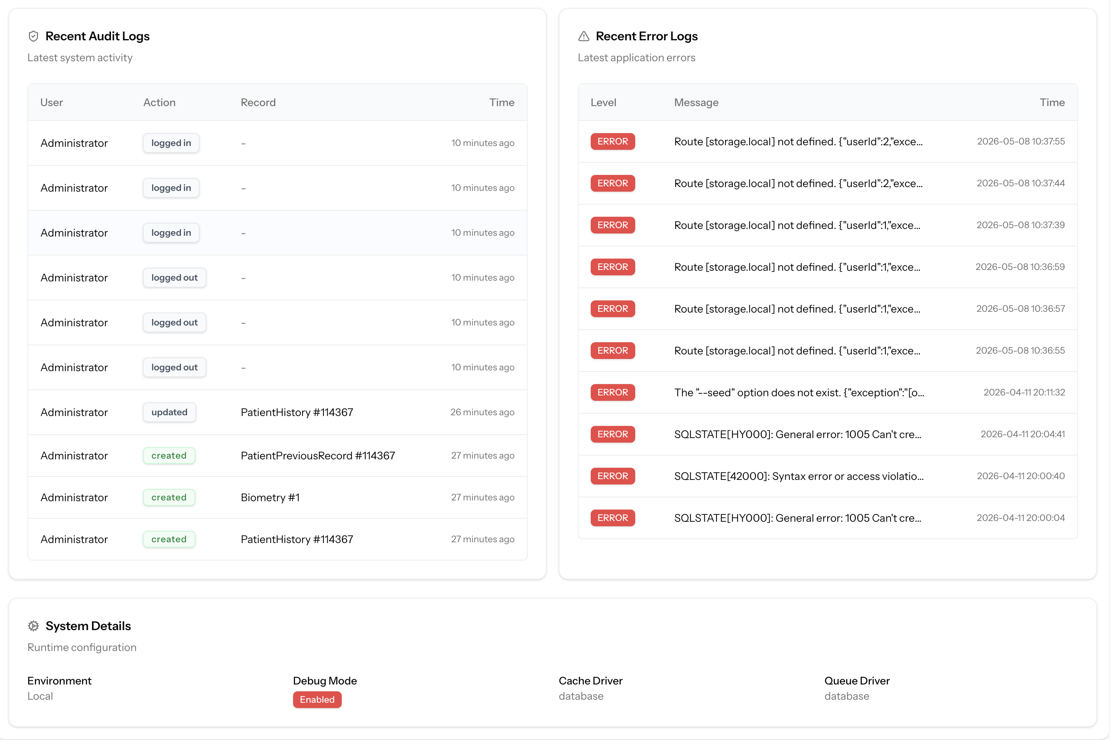Click the audit table User column header
Image resolution: width=1110 pixels, height=740 pixels.
point(51,102)
